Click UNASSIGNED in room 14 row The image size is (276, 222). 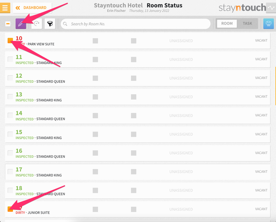pos(181,115)
